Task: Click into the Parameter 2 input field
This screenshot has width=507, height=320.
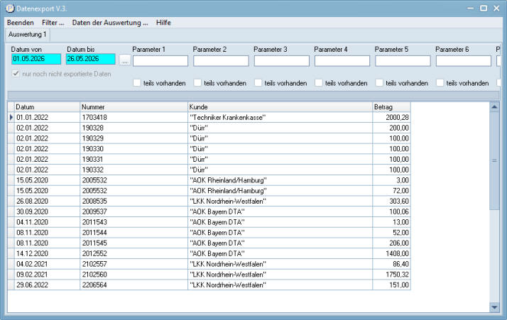Action: [221, 61]
